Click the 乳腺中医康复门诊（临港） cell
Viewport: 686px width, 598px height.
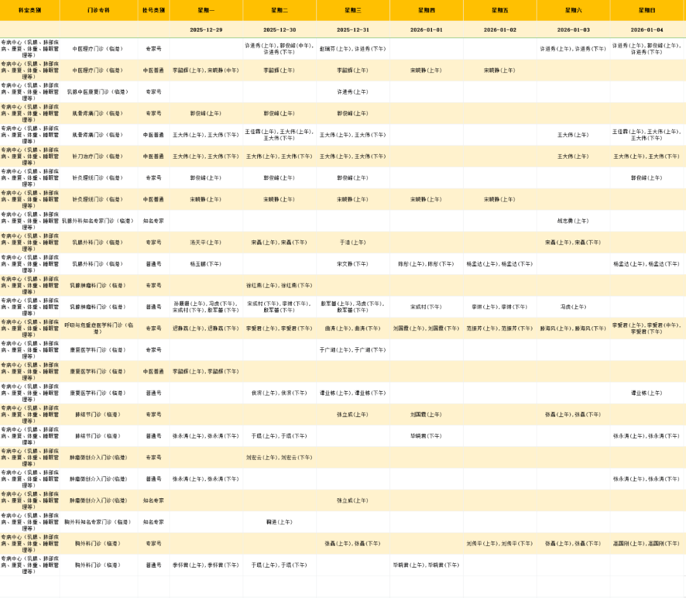pyautogui.click(x=98, y=92)
